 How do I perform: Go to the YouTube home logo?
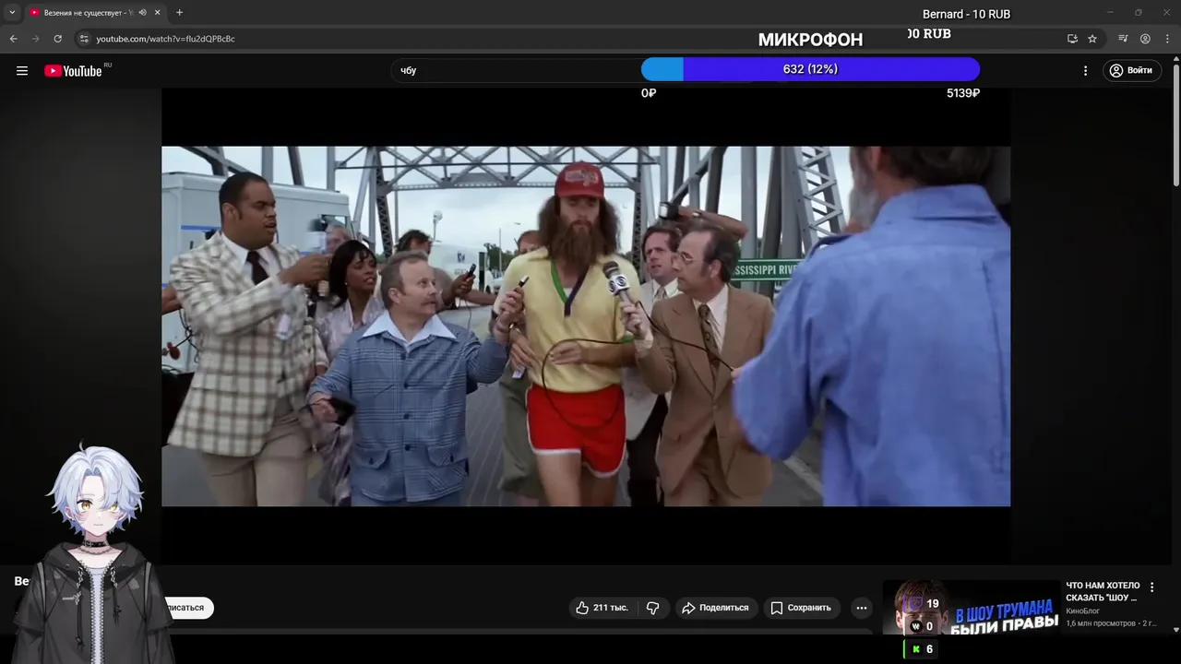pos(73,71)
